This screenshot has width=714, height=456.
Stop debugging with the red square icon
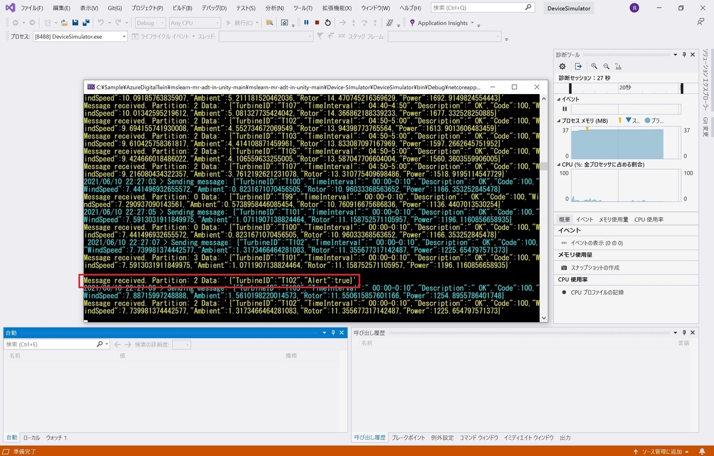317,23
